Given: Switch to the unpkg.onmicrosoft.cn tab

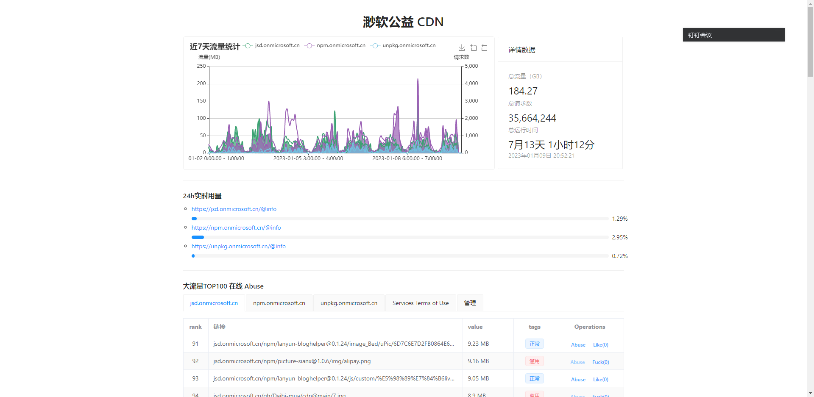Looking at the screenshot, I should click(x=349, y=303).
